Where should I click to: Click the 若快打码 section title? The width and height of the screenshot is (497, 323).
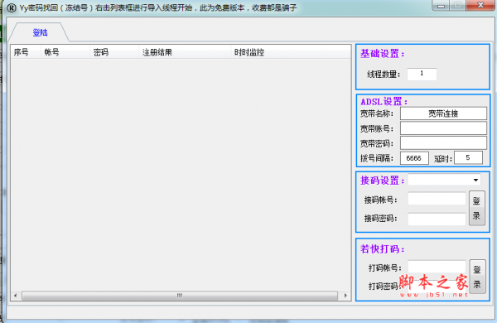point(382,249)
